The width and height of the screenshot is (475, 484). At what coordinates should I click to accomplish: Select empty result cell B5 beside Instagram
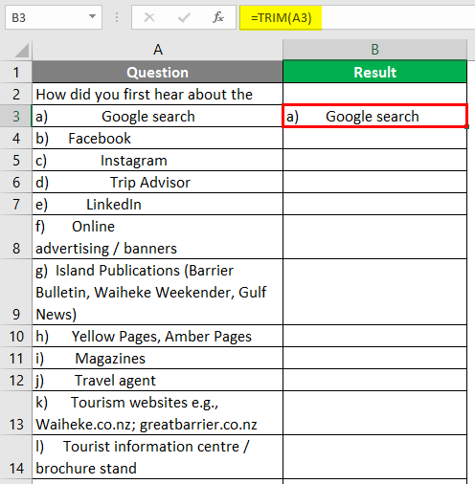point(374,160)
